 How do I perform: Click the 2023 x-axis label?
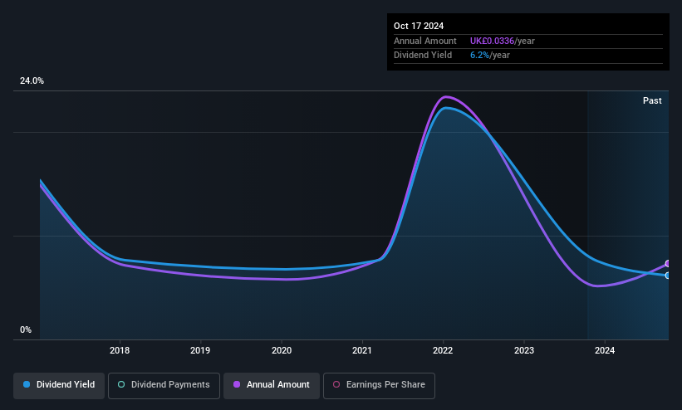click(523, 350)
